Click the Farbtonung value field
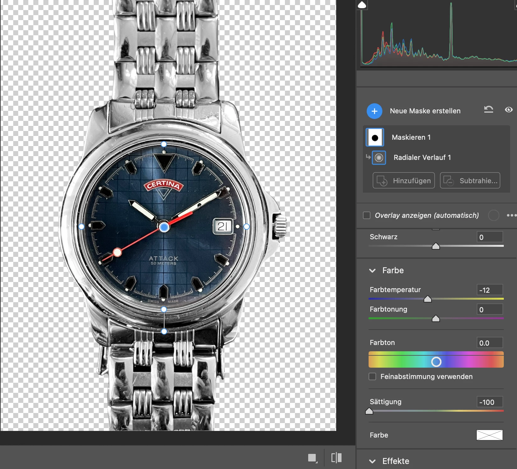Image resolution: width=517 pixels, height=469 pixels. [x=490, y=309]
